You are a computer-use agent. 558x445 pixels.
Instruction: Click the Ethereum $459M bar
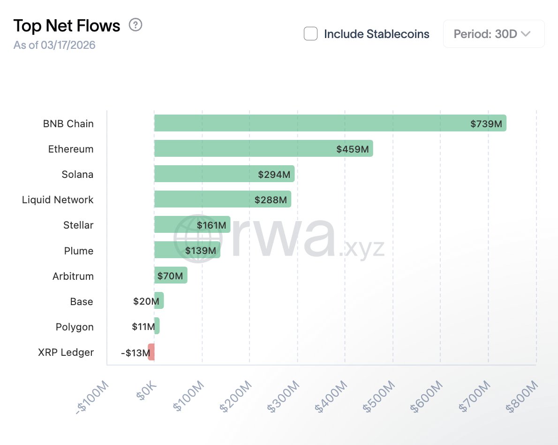click(263, 148)
